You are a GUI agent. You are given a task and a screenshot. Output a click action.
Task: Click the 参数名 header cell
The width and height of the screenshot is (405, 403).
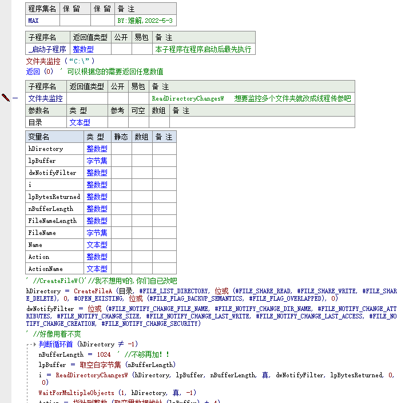pos(46,110)
